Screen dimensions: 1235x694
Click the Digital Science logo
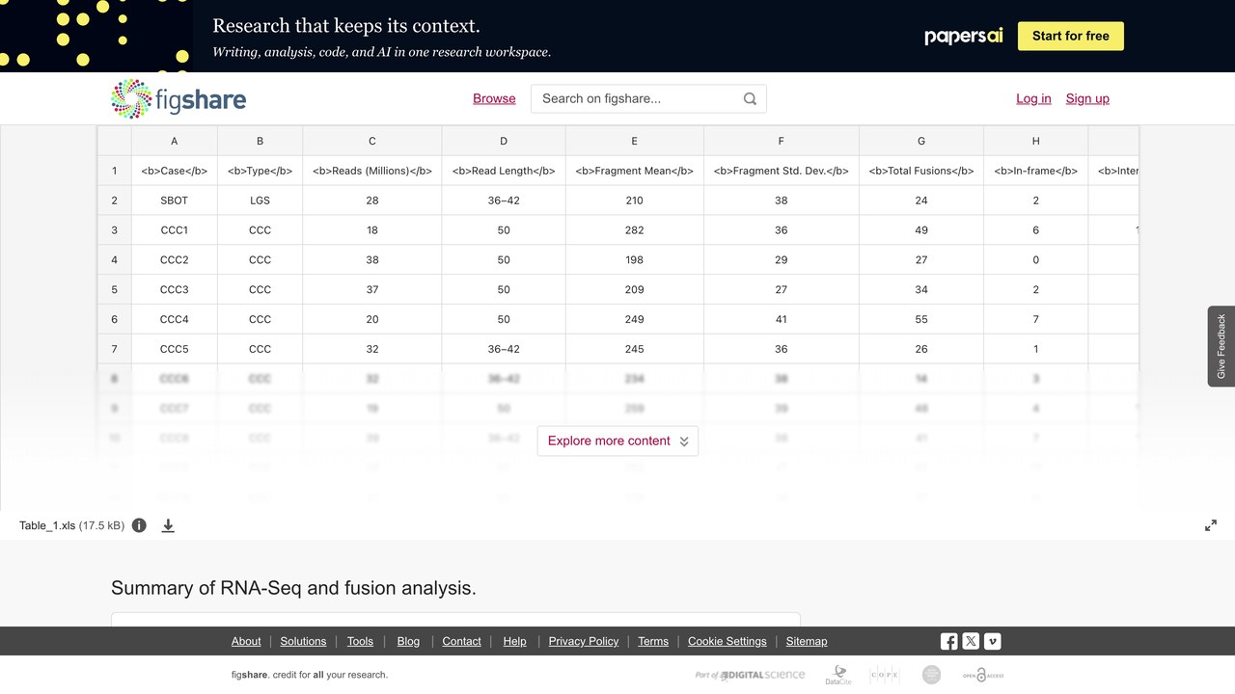coord(750,675)
